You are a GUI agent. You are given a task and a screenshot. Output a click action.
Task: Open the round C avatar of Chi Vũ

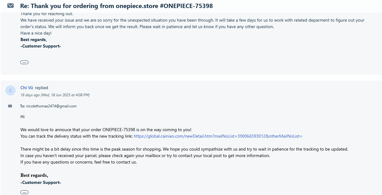tap(10, 90)
